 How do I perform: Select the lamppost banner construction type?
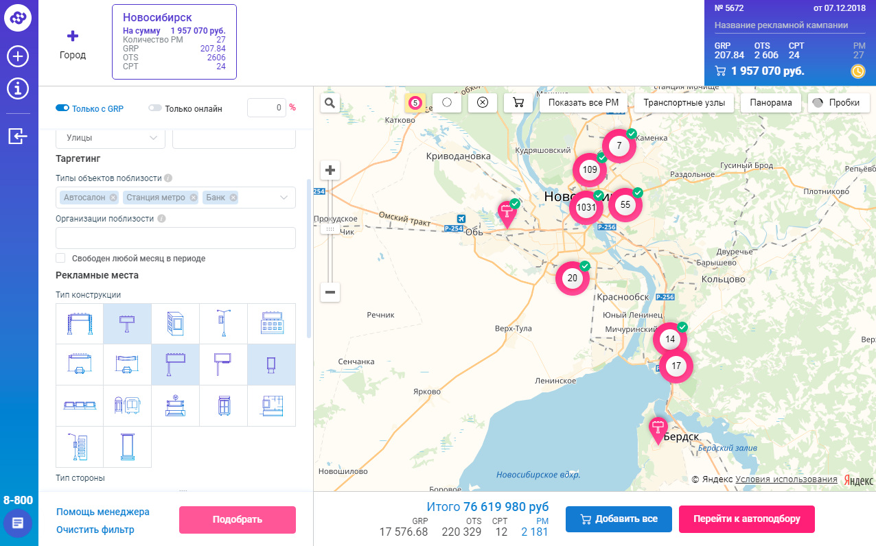click(x=224, y=324)
